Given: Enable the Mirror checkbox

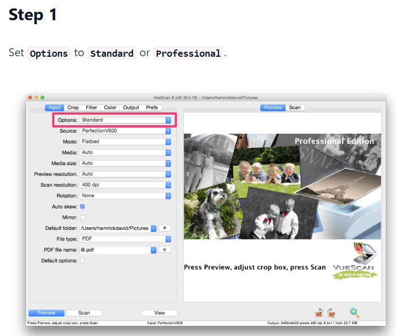Looking at the screenshot, I should [x=82, y=217].
